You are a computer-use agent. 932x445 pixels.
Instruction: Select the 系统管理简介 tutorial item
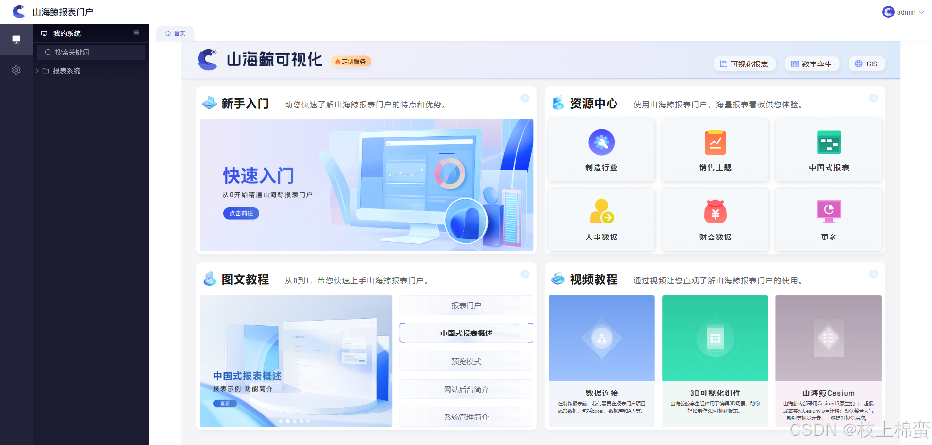coord(466,417)
